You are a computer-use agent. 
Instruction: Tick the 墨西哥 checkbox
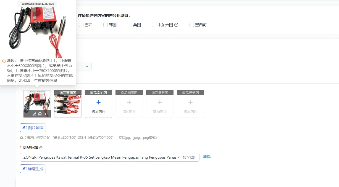[192, 25]
